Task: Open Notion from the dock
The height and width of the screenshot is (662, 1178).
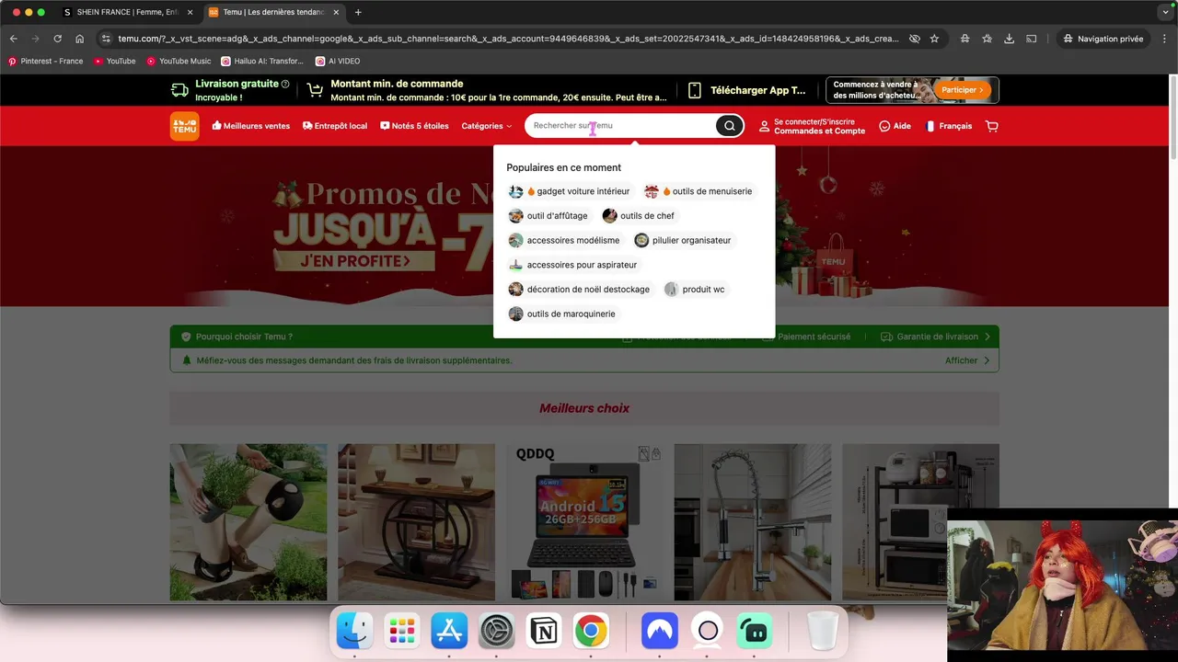Action: coord(544,631)
